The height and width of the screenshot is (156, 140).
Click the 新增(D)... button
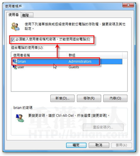(x=62, y=98)
